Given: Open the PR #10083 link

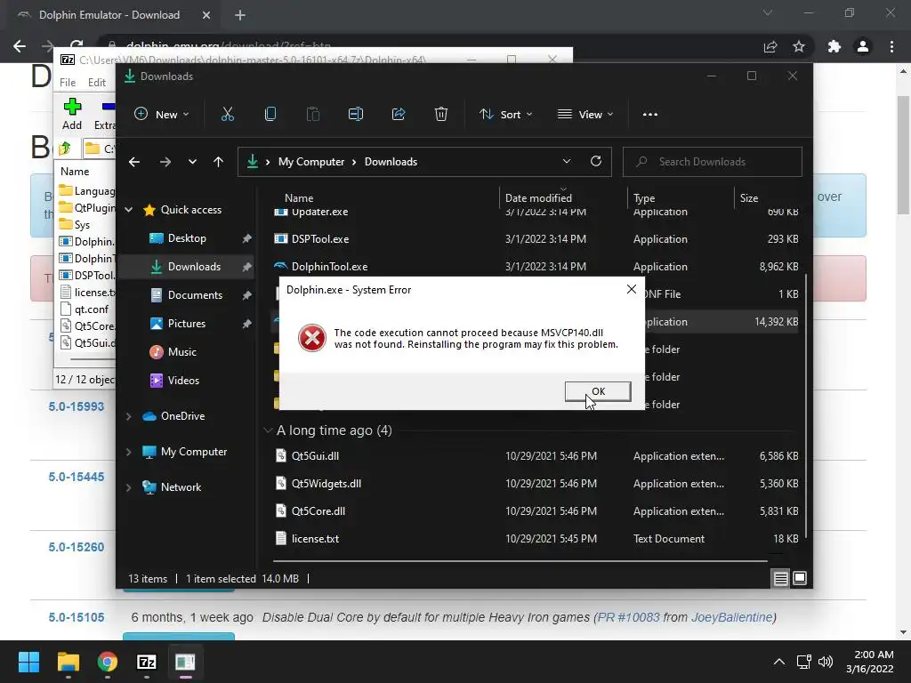Looking at the screenshot, I should (x=629, y=617).
